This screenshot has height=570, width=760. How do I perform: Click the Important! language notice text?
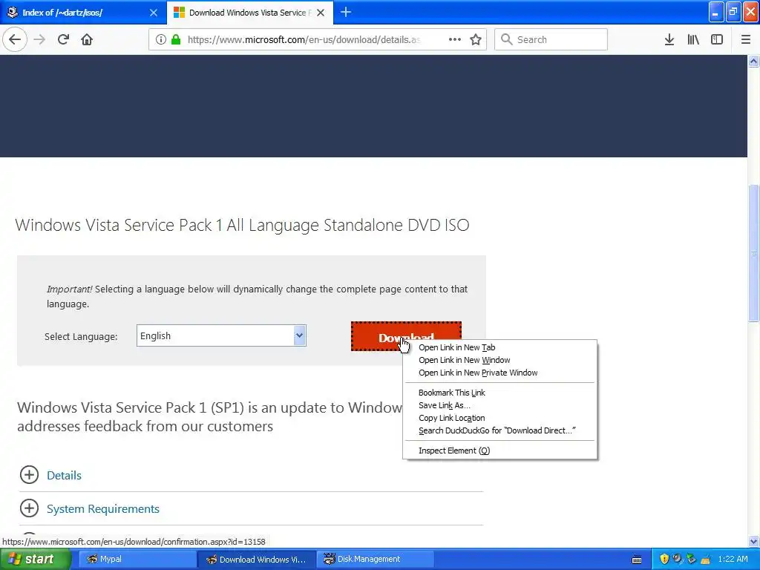(257, 296)
